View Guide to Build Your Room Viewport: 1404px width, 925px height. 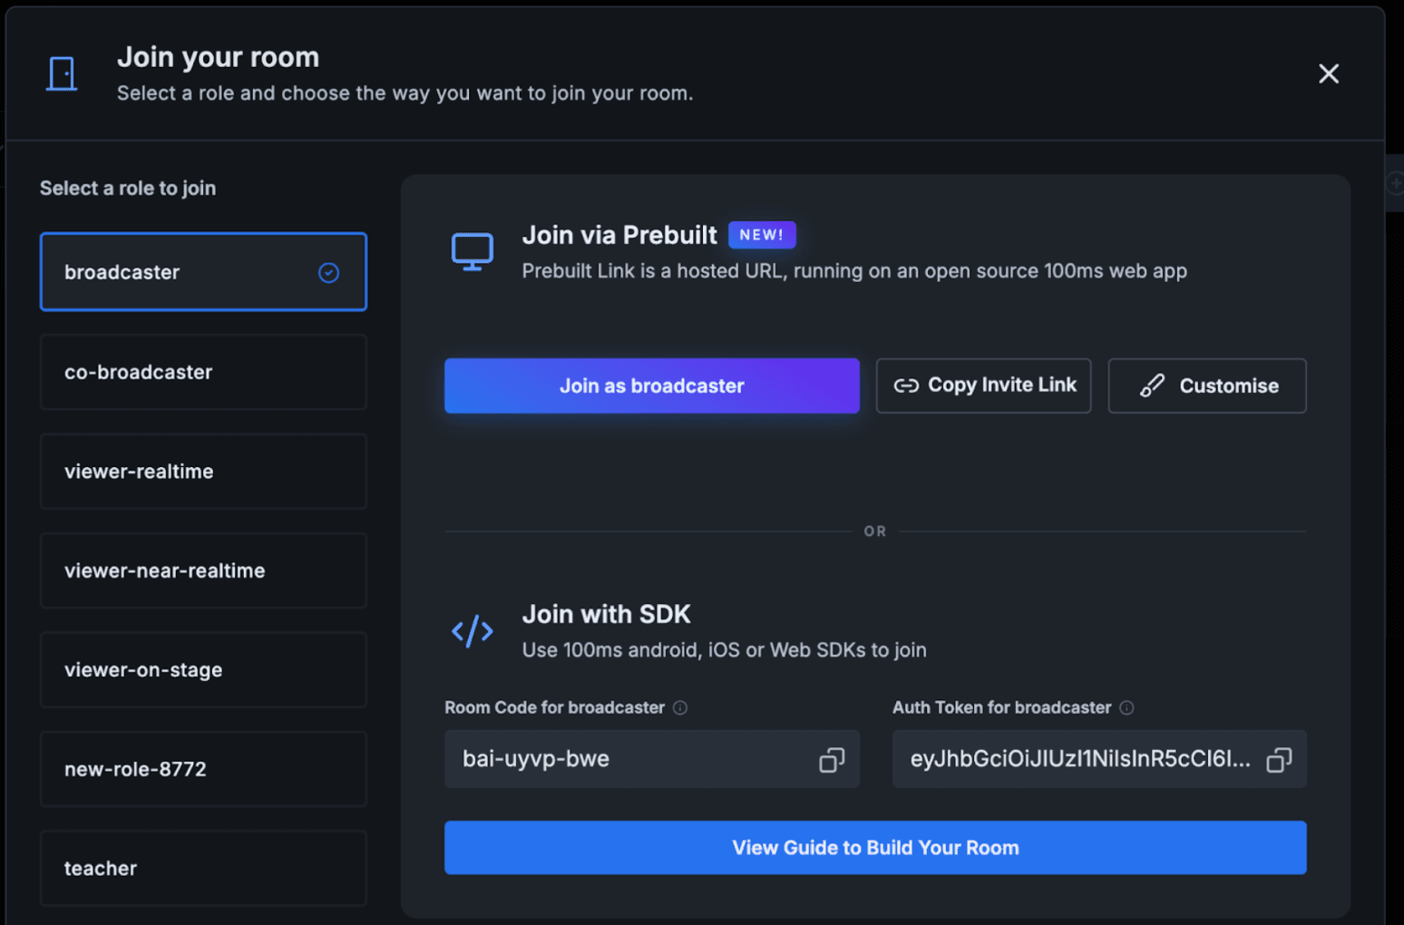tap(875, 848)
